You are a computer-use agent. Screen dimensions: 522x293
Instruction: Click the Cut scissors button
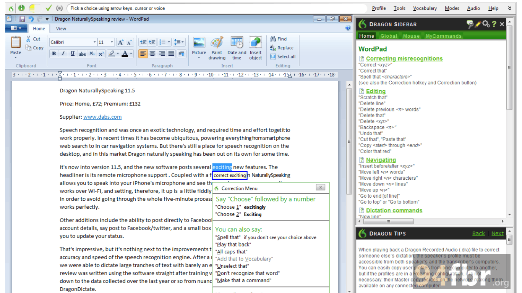33,39
